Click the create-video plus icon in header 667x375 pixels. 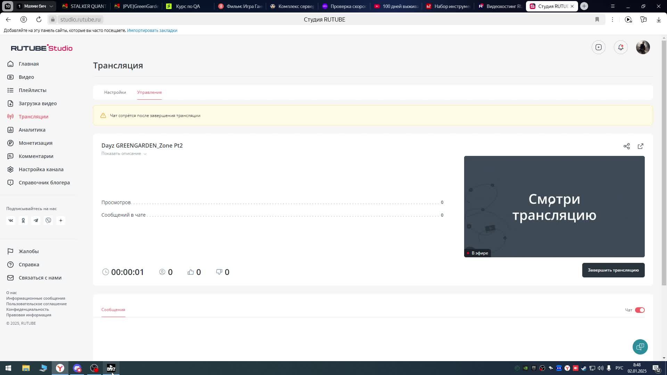(598, 47)
